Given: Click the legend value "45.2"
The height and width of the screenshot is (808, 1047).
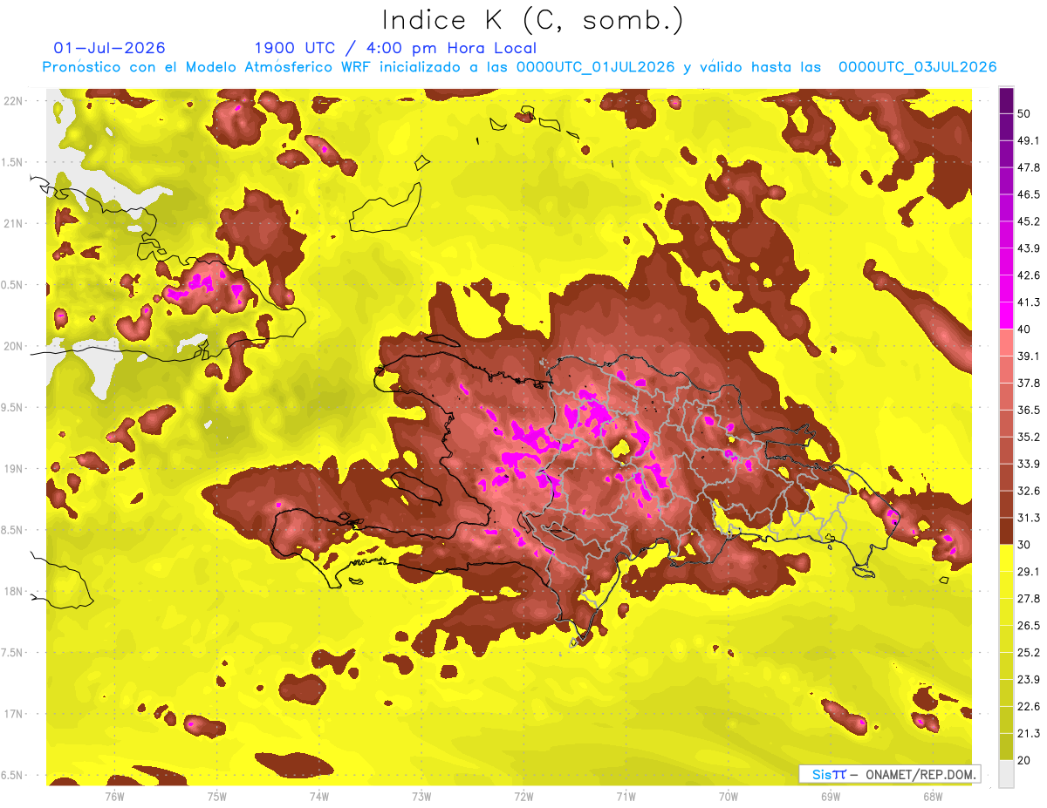Looking at the screenshot, I should (1029, 221).
